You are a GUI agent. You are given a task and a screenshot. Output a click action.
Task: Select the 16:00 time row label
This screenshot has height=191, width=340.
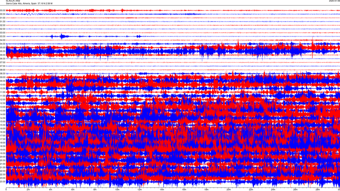tap(2, 129)
